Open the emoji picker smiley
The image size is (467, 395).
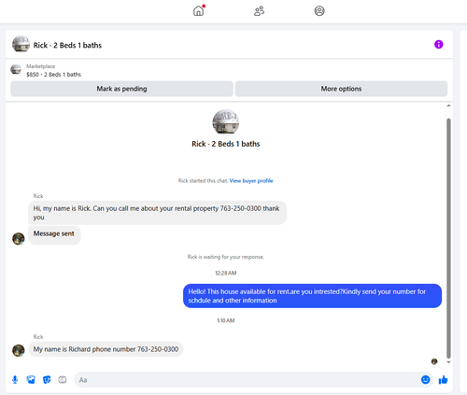(x=425, y=379)
